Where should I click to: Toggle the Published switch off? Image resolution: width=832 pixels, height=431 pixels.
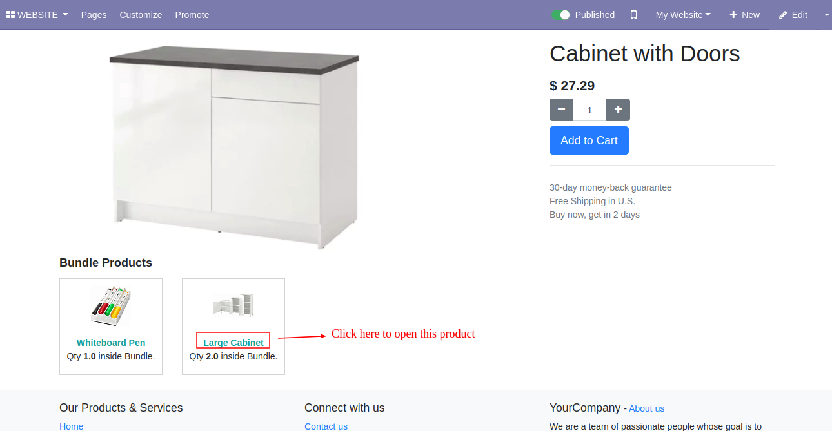560,15
